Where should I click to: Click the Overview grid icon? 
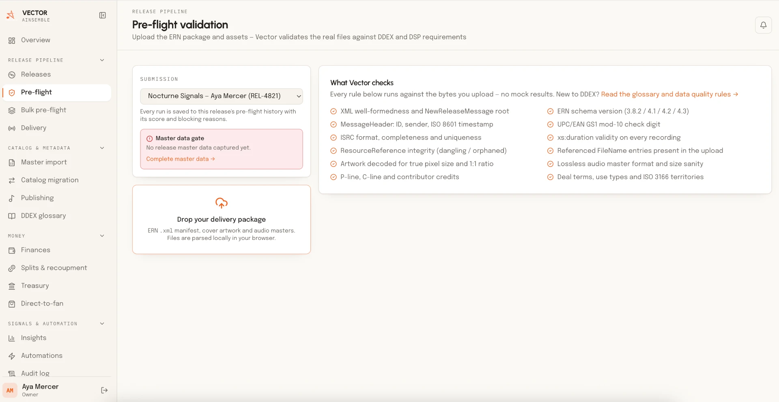[12, 41]
